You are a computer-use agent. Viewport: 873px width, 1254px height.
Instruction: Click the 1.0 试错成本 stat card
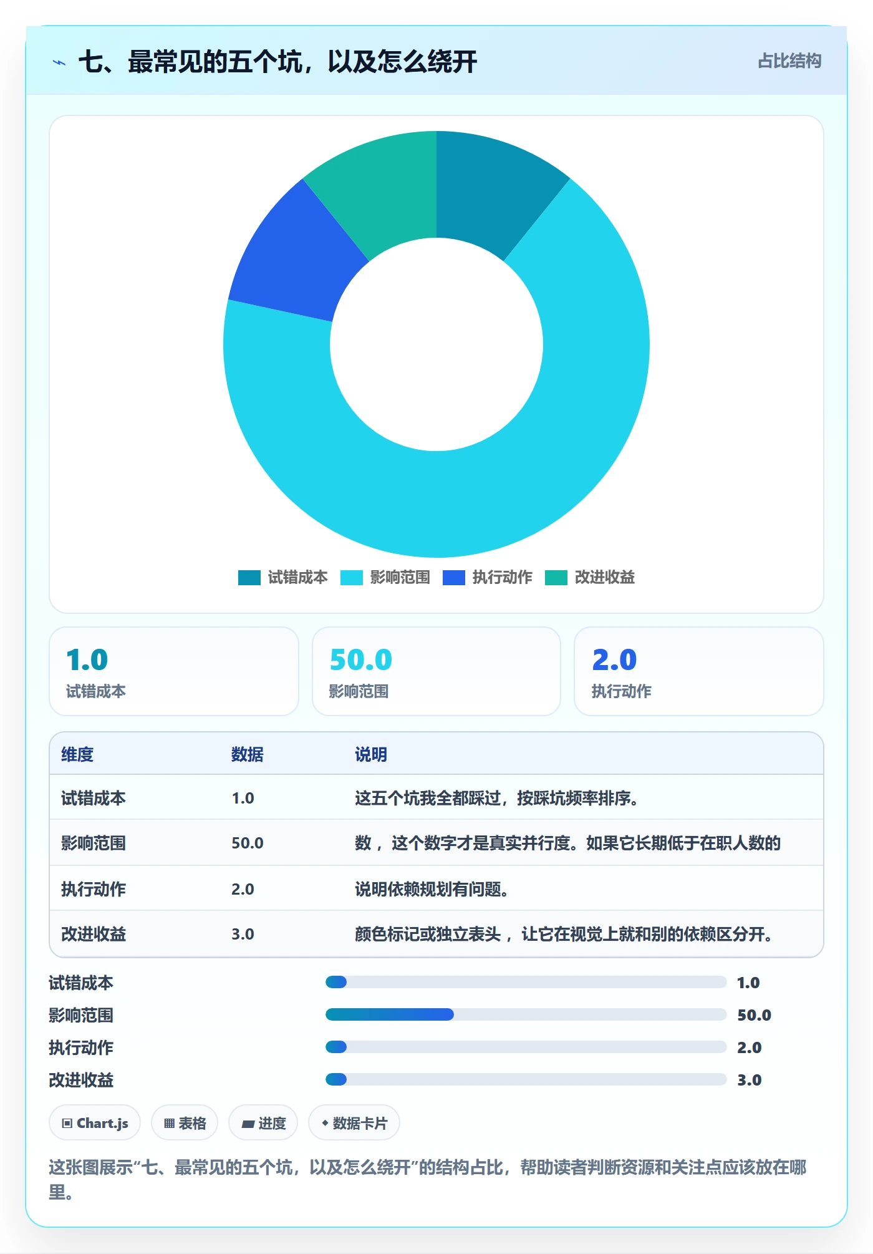174,671
